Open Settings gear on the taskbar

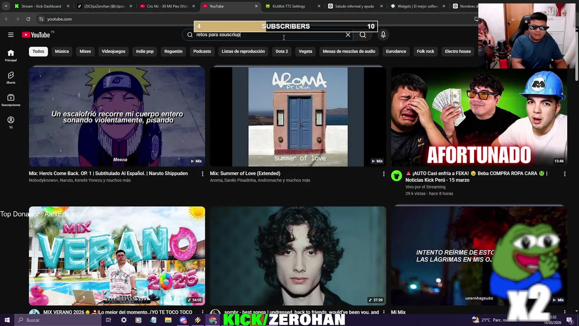point(123,320)
